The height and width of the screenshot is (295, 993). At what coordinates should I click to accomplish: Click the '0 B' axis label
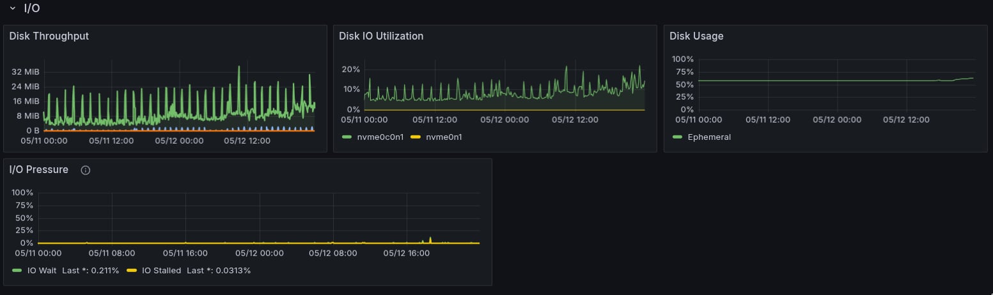pyautogui.click(x=32, y=130)
